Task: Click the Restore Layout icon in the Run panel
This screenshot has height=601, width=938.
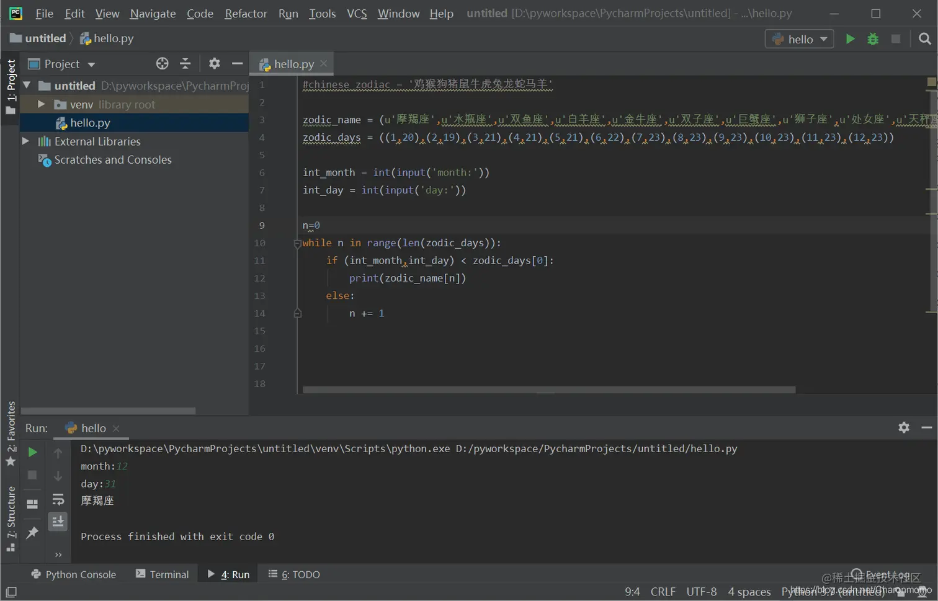Action: [x=32, y=504]
